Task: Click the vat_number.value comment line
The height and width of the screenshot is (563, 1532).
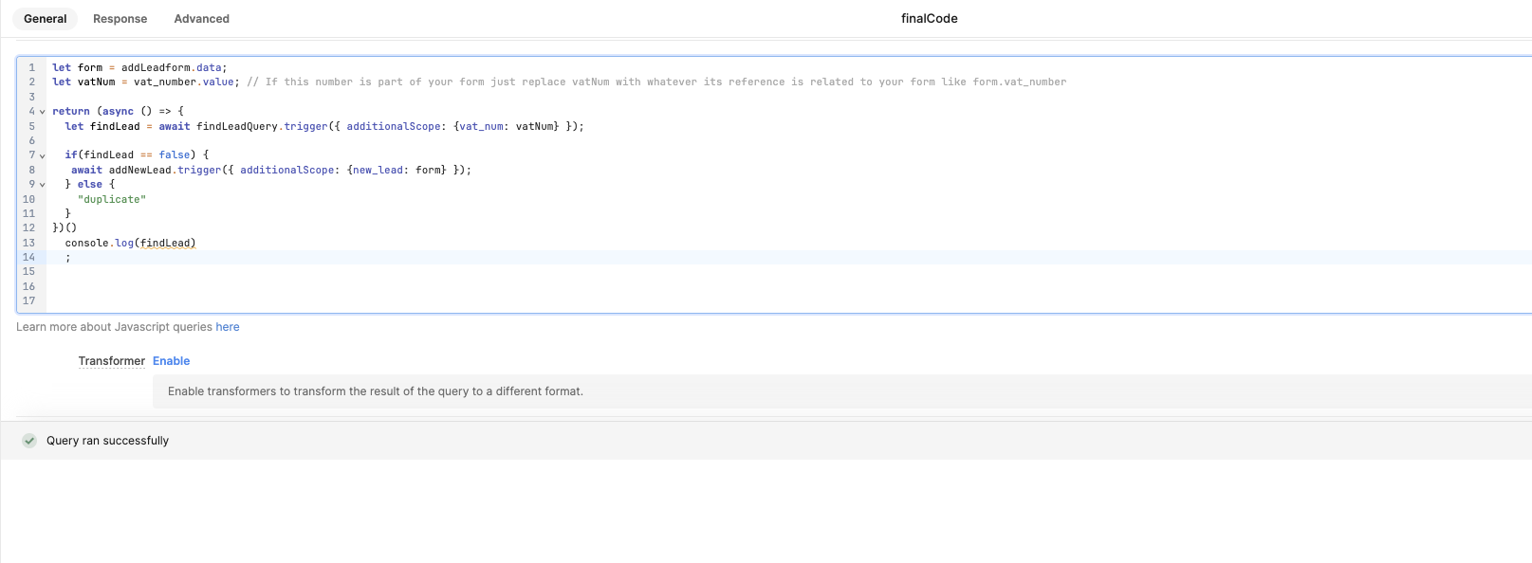Action: pos(559,82)
